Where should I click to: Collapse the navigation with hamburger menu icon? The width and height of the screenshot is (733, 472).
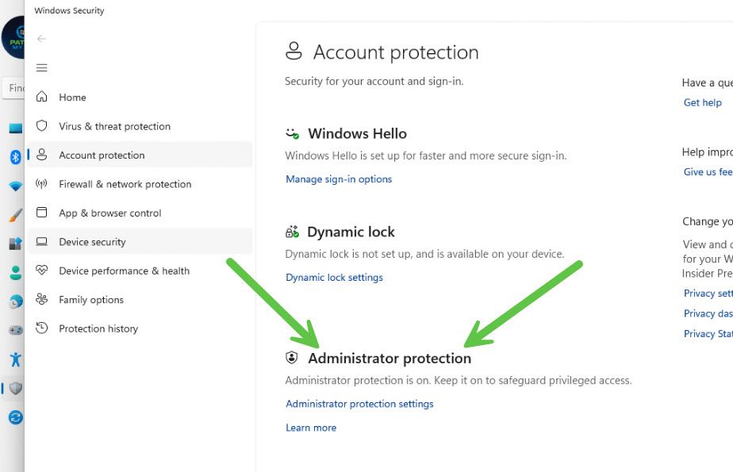pos(41,67)
